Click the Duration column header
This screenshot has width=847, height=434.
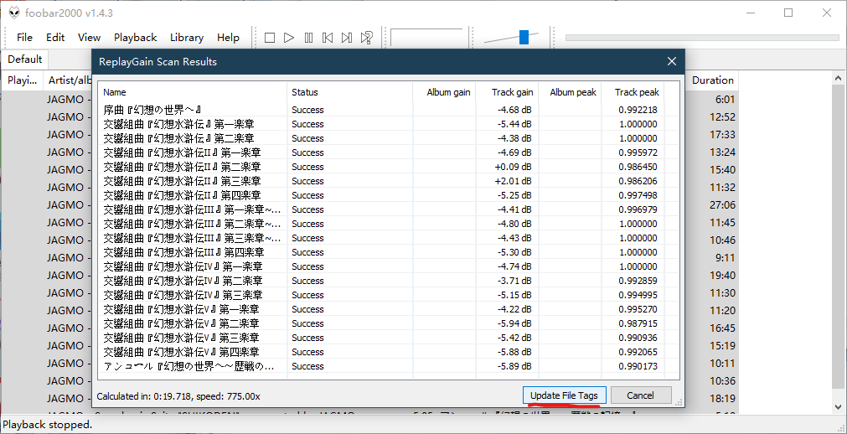tap(712, 80)
